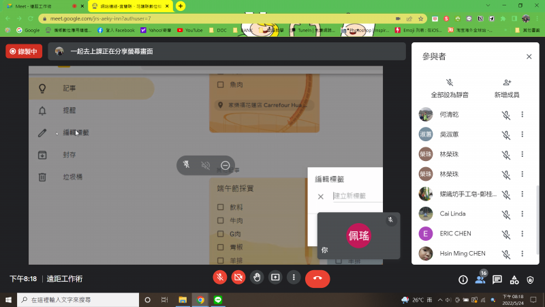The image size is (545, 307).
Task: Leave the call with red hang-up button
Action: point(317,278)
